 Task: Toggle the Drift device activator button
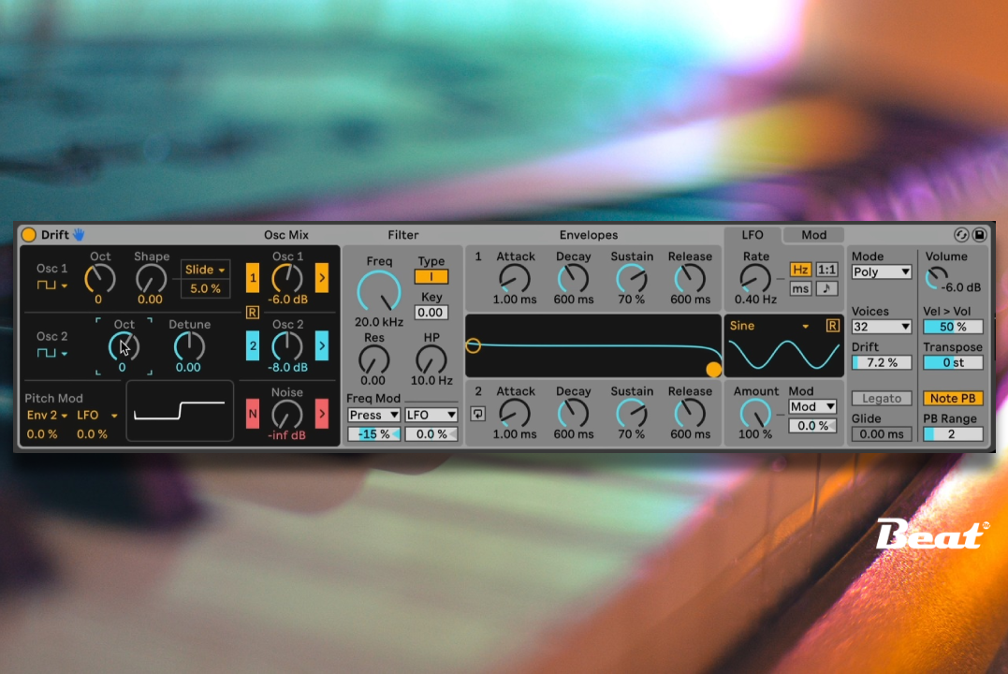[29, 235]
